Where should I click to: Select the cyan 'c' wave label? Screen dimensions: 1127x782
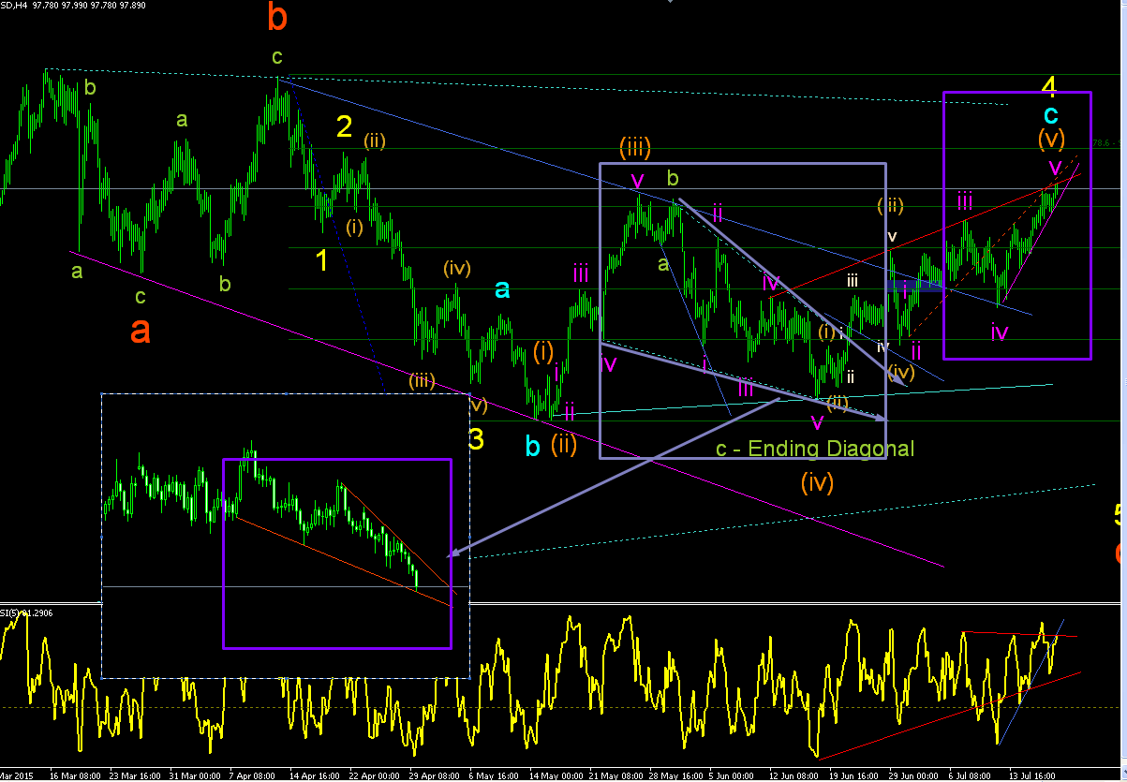[x=1051, y=115]
